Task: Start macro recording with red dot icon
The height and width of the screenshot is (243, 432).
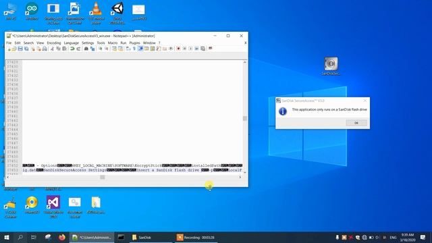Action: click(x=178, y=49)
